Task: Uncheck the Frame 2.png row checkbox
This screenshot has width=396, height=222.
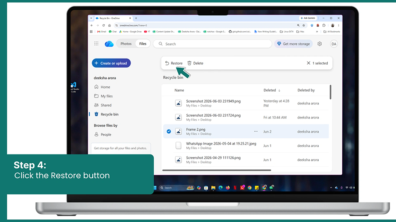Action: pos(169,131)
